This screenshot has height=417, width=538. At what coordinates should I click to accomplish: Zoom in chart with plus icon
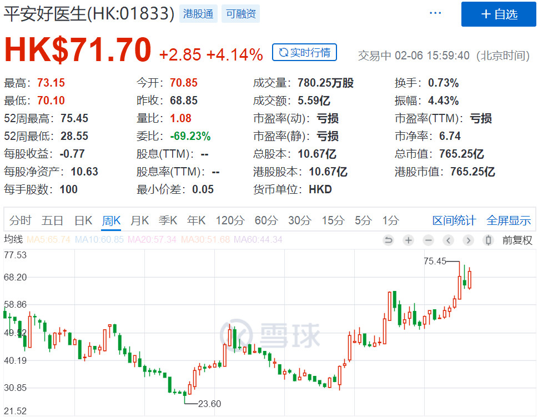[408, 240]
